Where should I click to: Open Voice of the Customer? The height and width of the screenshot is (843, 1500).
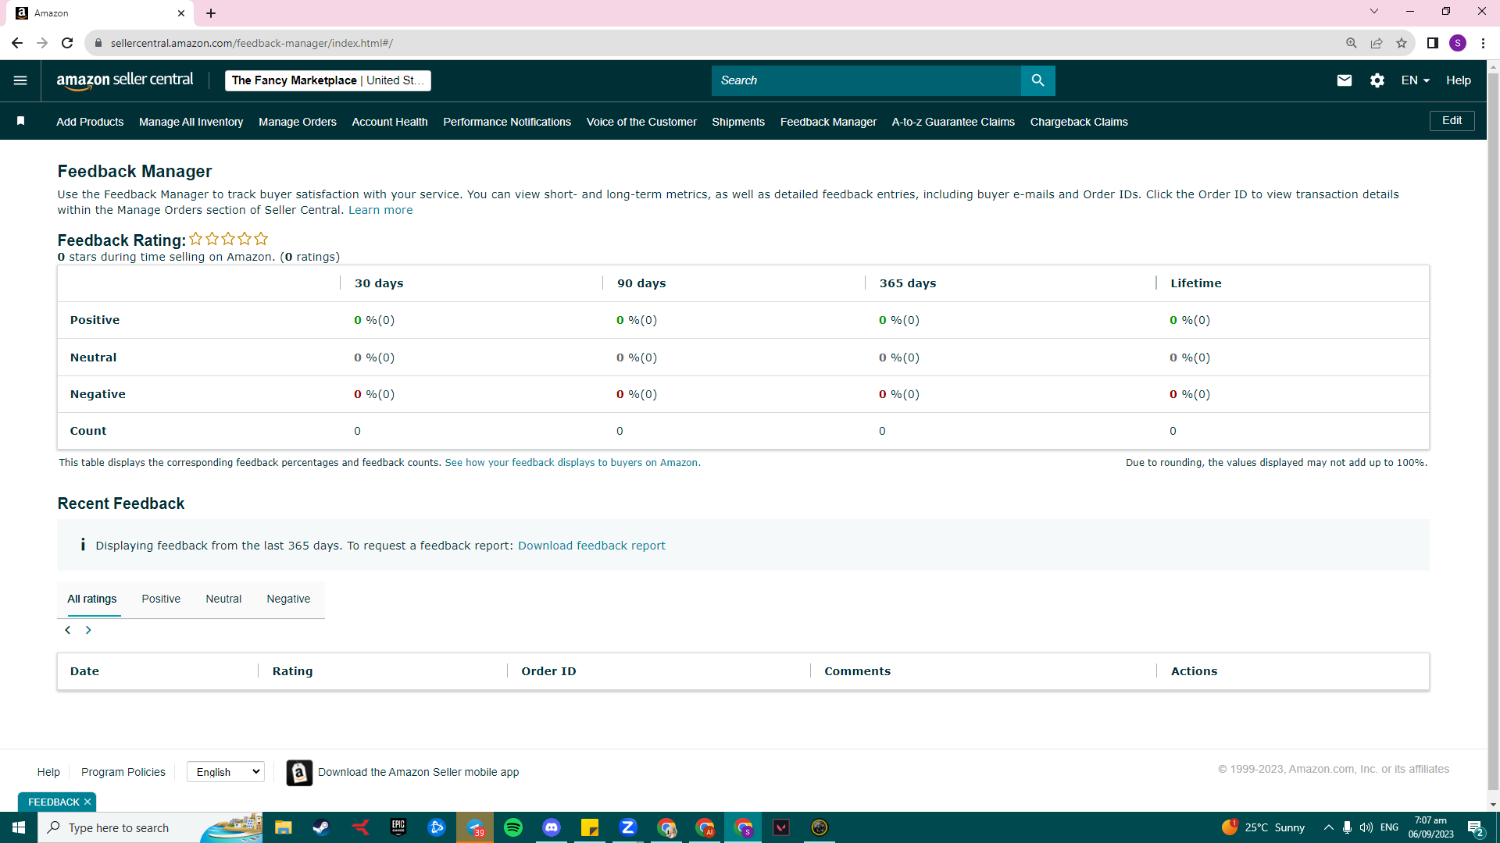(x=641, y=122)
